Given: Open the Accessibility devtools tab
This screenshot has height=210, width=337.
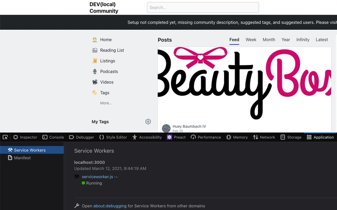Looking at the screenshot, I should click(147, 137).
